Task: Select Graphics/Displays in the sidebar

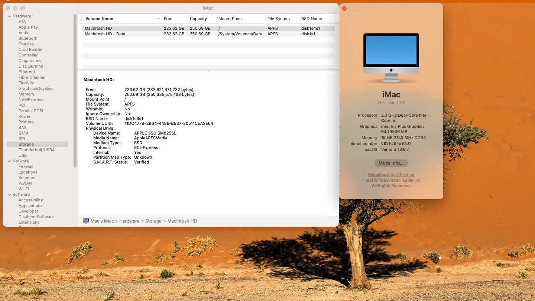Action: (36, 88)
